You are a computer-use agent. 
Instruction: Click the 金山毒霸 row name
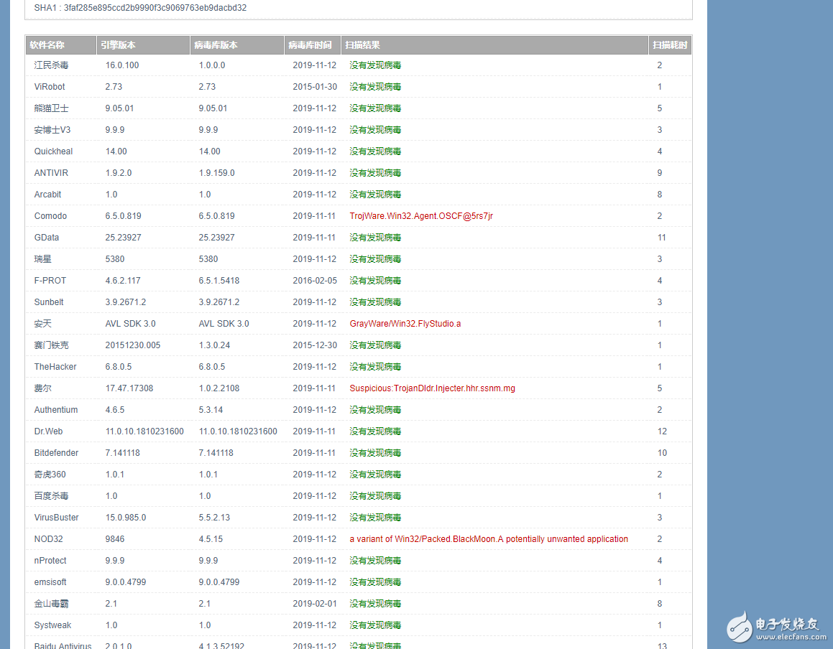52,604
